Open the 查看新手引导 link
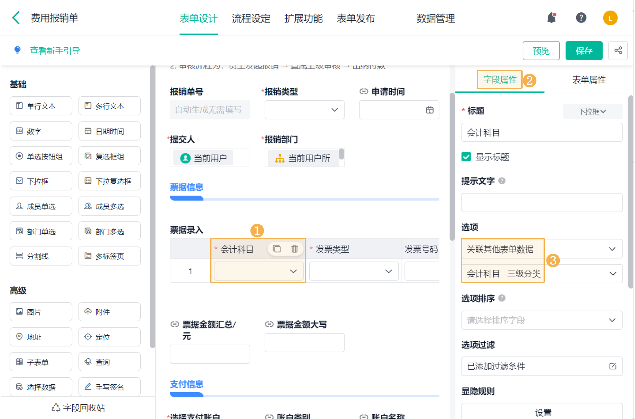 [55, 51]
